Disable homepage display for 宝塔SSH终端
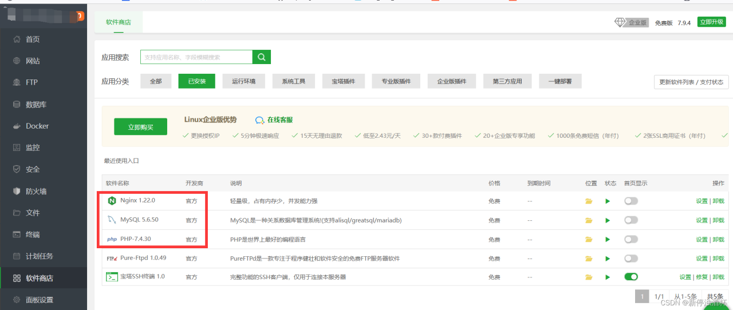The width and height of the screenshot is (733, 310). (631, 277)
